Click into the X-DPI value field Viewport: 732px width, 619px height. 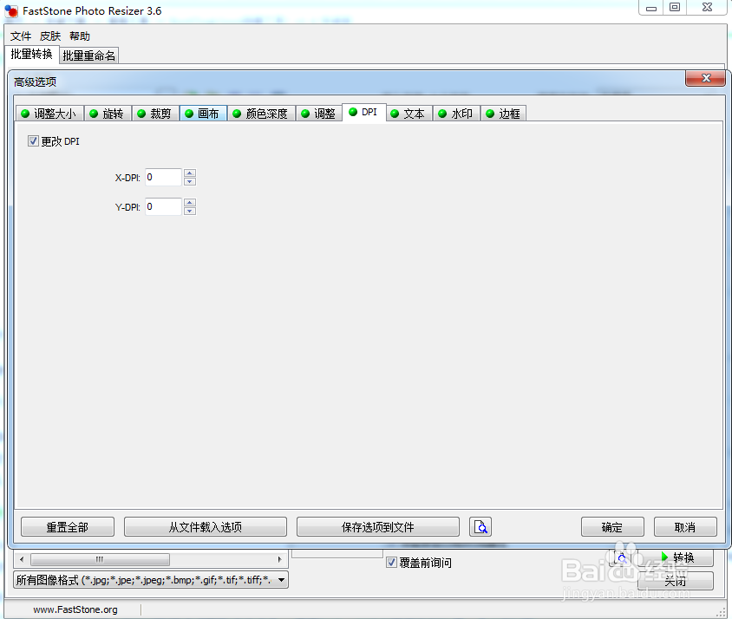click(163, 178)
